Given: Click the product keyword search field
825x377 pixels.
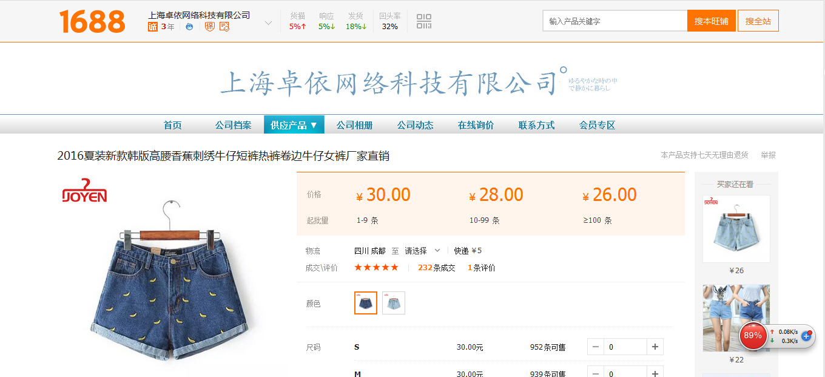Looking at the screenshot, I should 614,21.
